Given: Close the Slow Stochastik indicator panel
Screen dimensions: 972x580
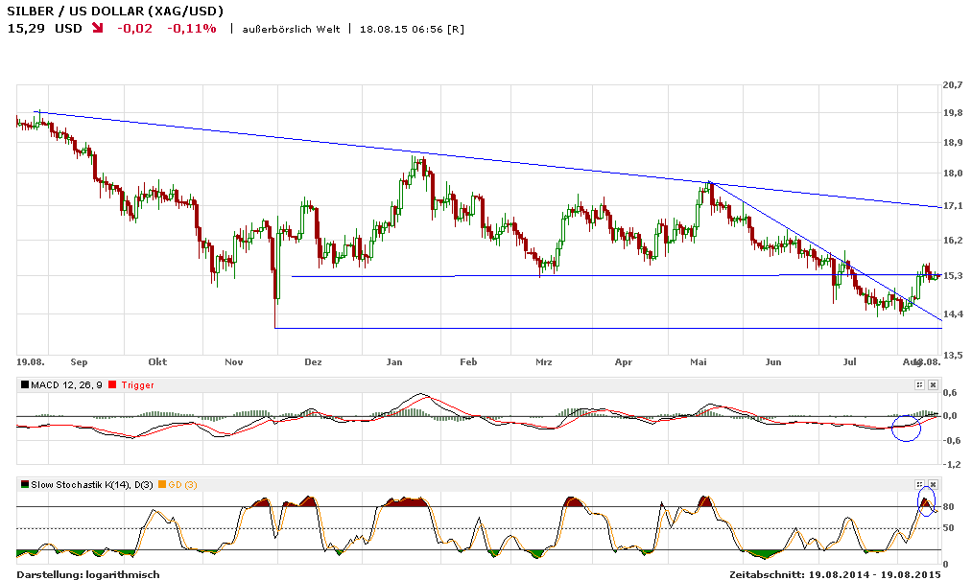Looking at the screenshot, I should 932,484.
